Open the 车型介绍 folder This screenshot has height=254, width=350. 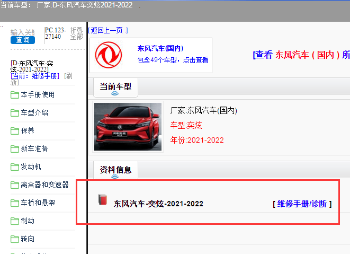[34, 113]
